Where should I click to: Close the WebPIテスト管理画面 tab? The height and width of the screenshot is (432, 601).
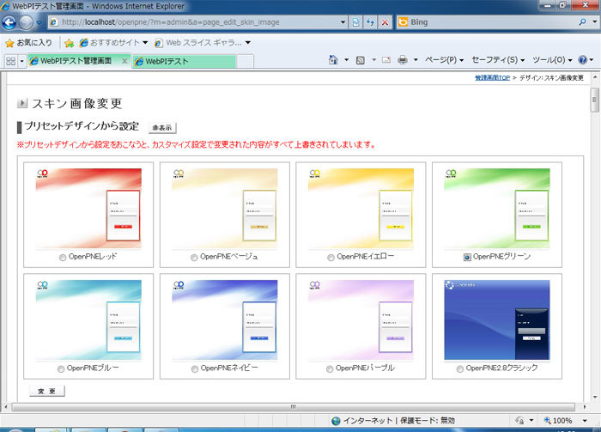pos(124,61)
